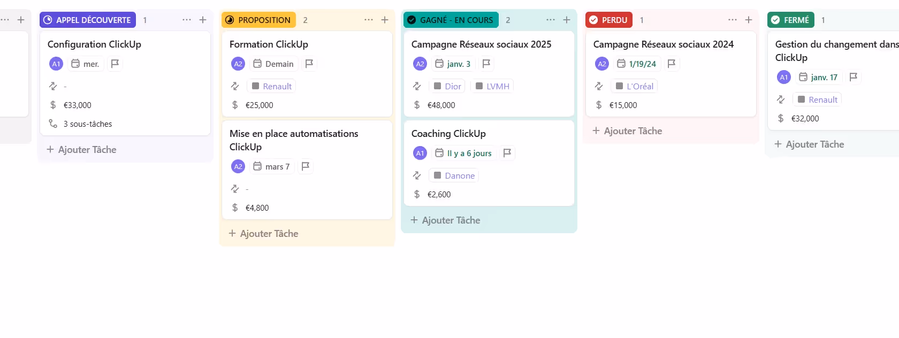Open the Campagne Réseaux sociaux 2024 card
The height and width of the screenshot is (338, 899).
click(x=664, y=44)
